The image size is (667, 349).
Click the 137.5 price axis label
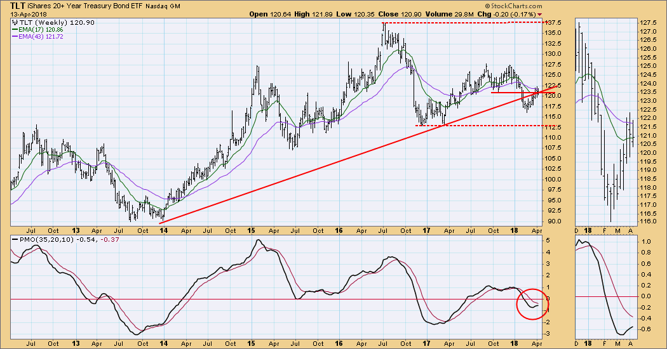coord(552,23)
